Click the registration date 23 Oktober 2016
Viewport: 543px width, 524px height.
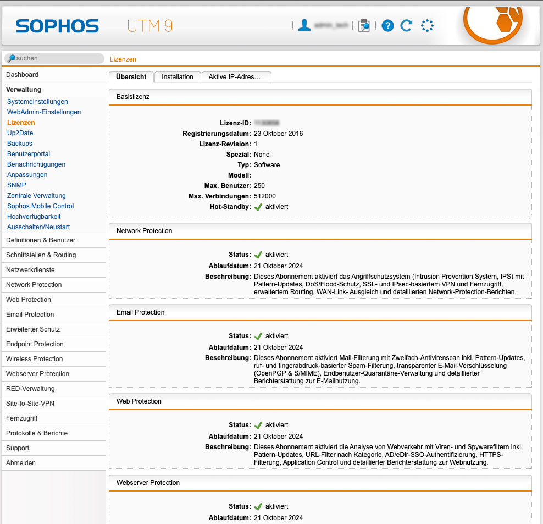(279, 134)
